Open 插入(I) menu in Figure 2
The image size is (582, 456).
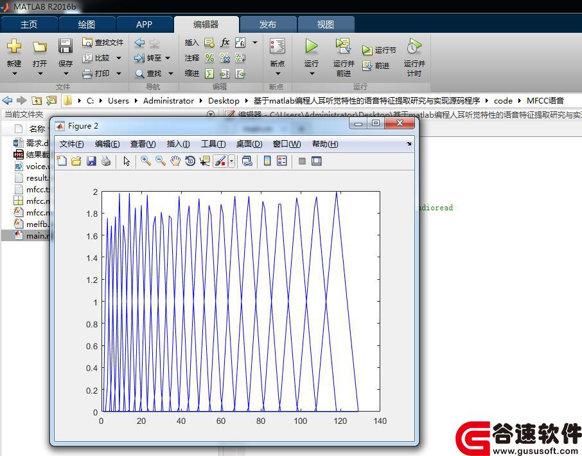(178, 144)
